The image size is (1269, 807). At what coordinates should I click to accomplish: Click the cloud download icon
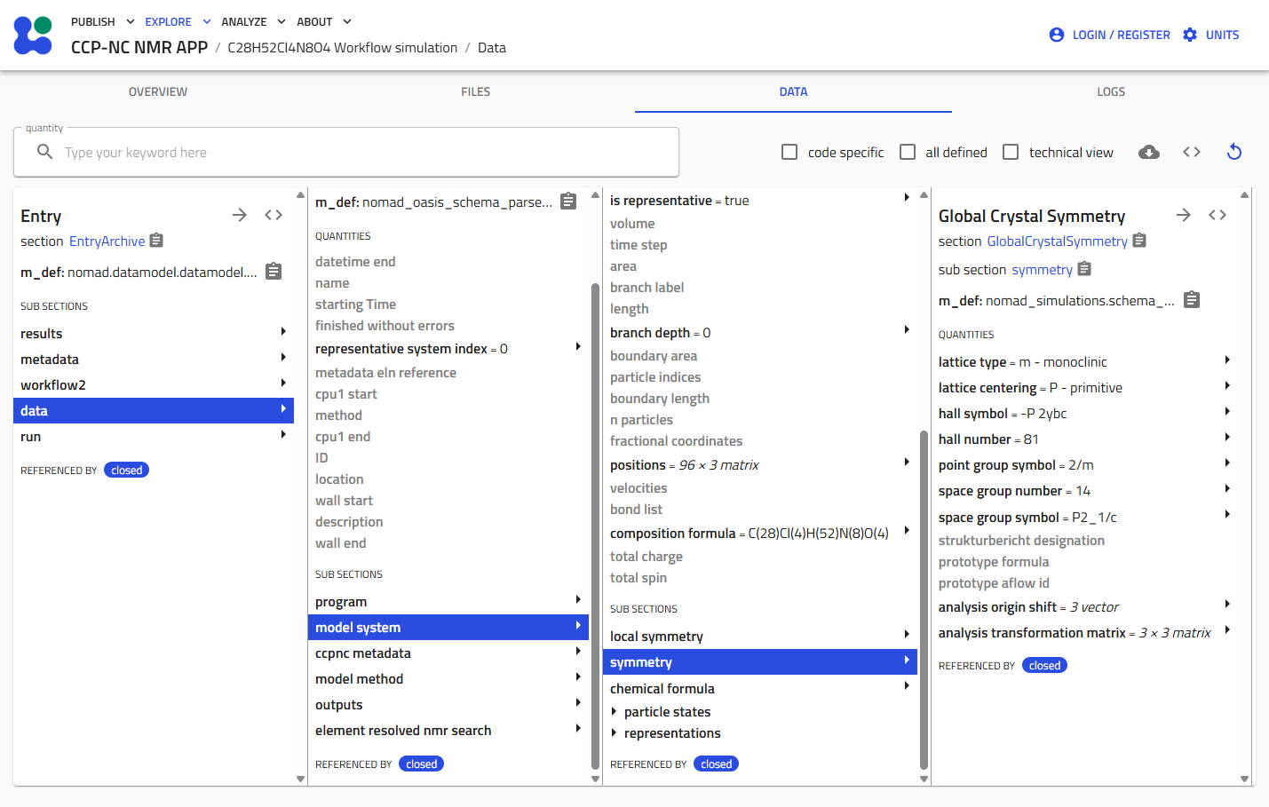[x=1148, y=152]
